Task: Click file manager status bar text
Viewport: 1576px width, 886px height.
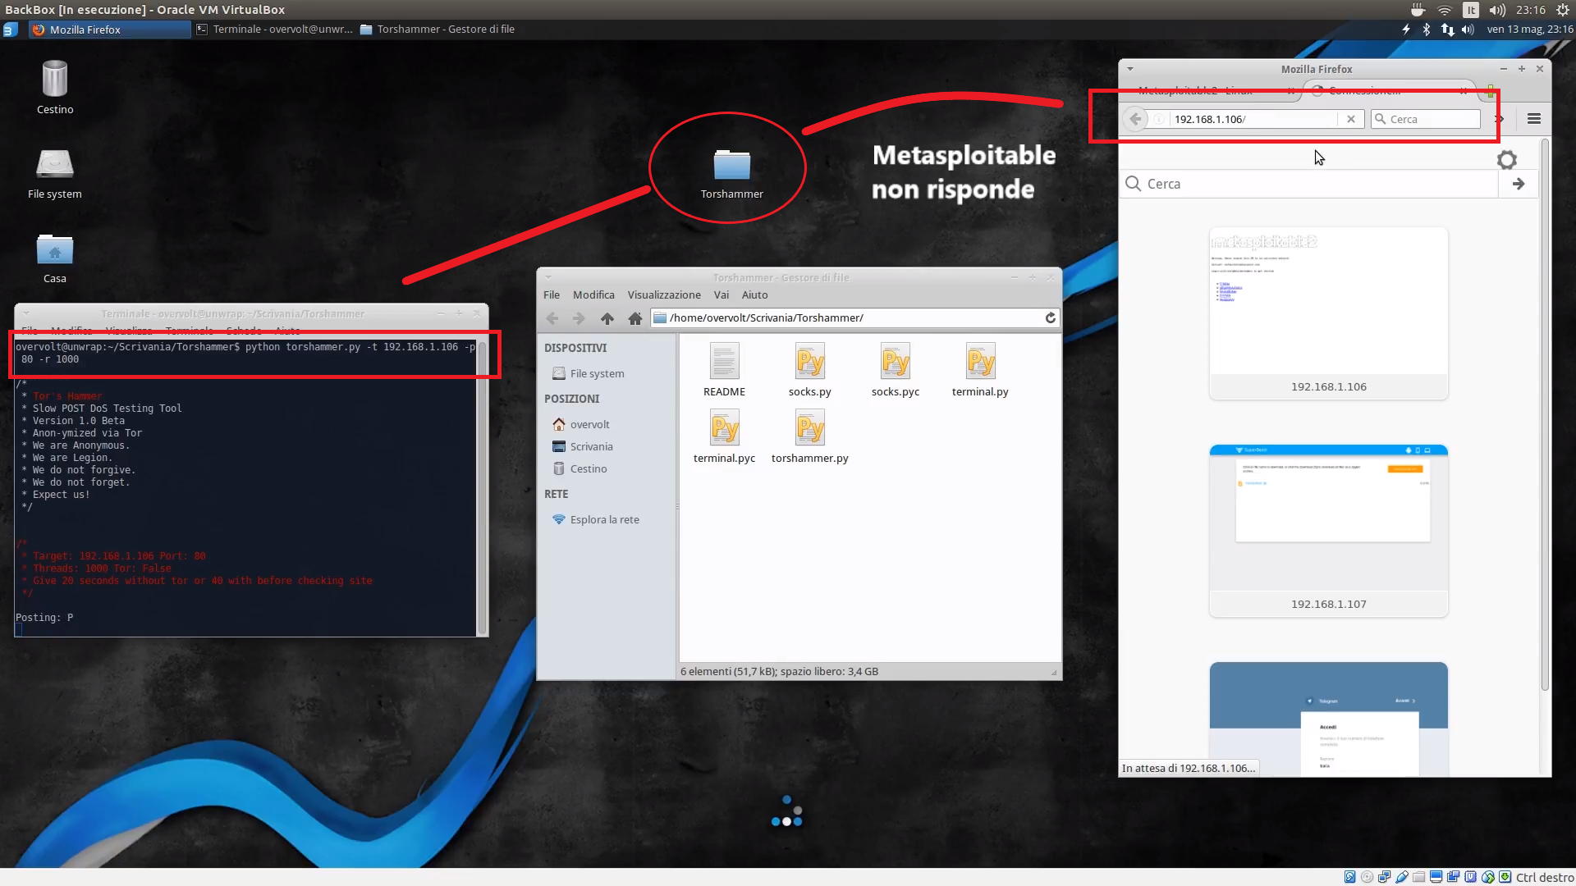Action: [x=779, y=672]
